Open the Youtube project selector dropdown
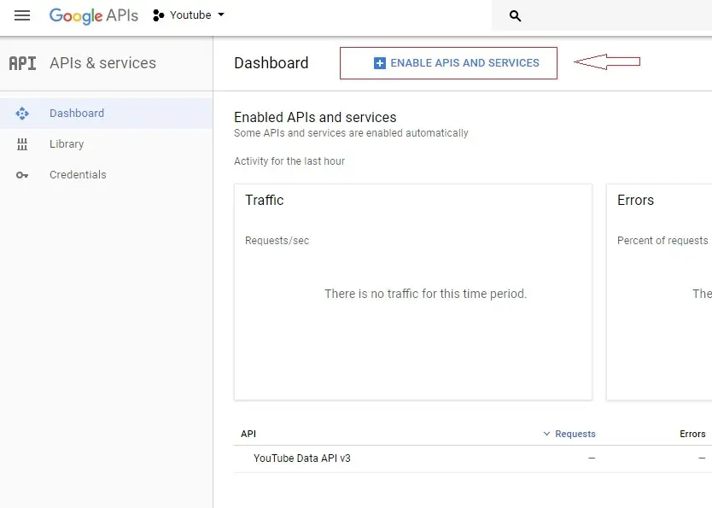This screenshot has width=712, height=508. click(x=189, y=15)
